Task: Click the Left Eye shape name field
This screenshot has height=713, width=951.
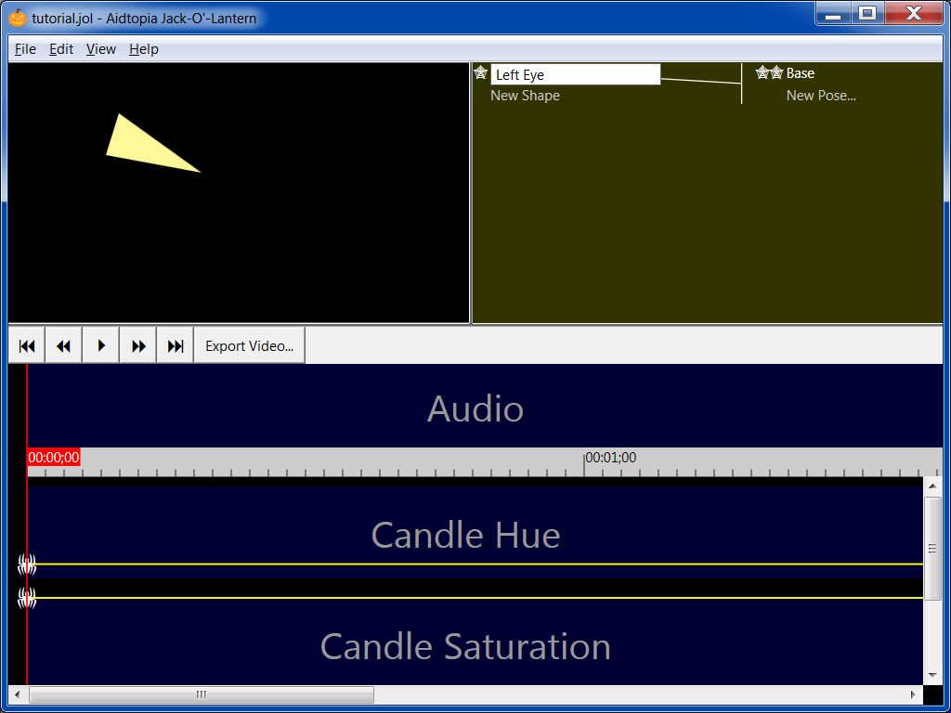Action: 575,74
